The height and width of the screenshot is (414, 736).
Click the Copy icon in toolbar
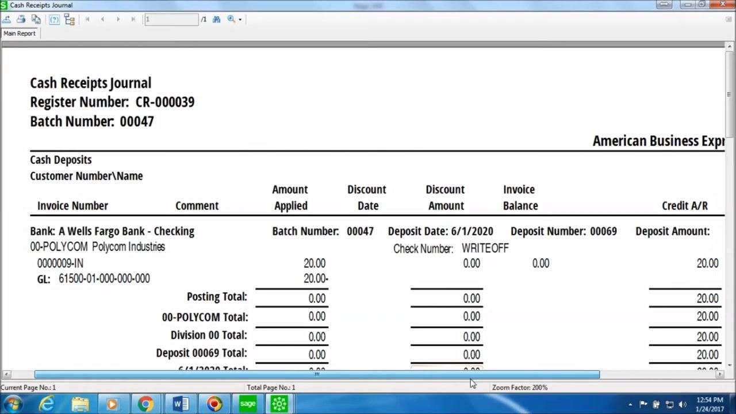coord(36,19)
